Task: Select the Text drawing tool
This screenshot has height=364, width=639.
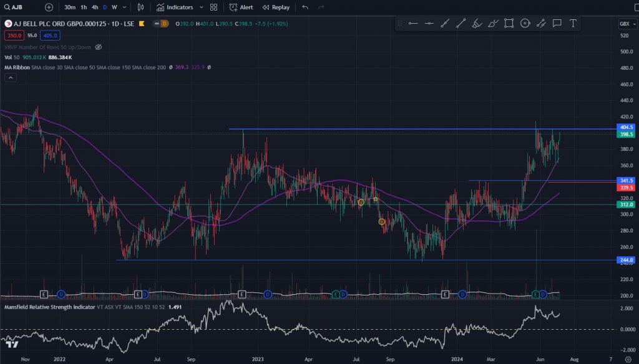Action: coord(572,24)
